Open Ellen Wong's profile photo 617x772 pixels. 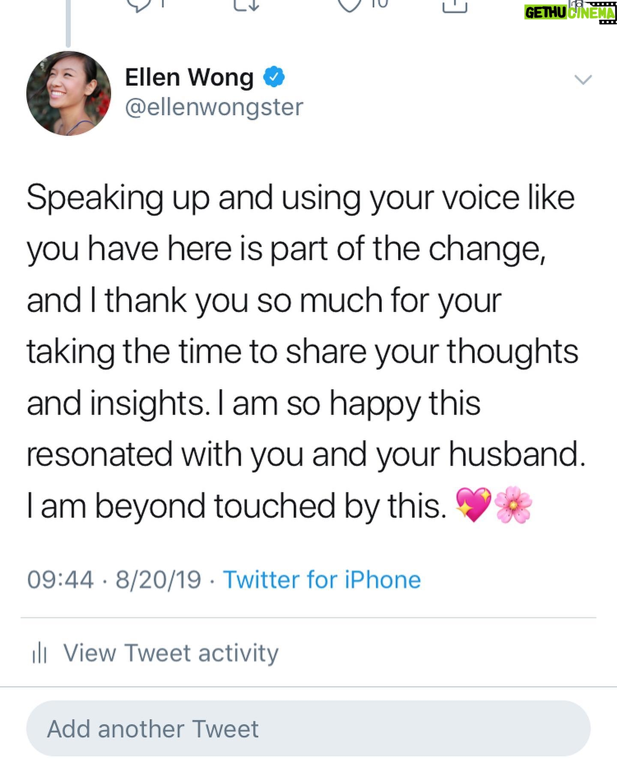coord(69,93)
